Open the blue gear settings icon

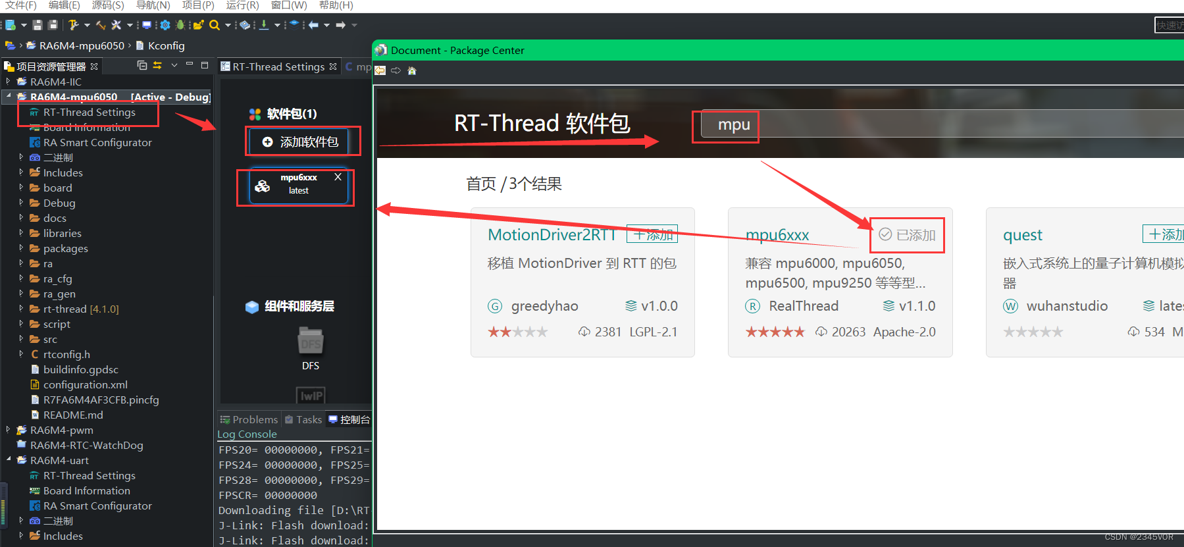(165, 25)
